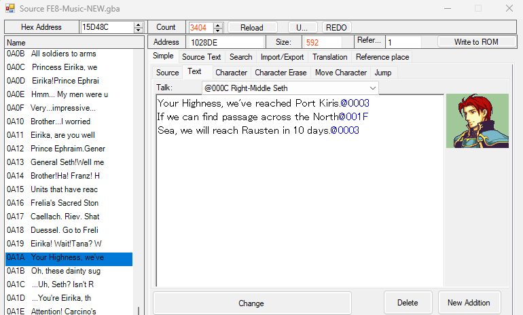Decrease the Count spinner value

point(218,31)
